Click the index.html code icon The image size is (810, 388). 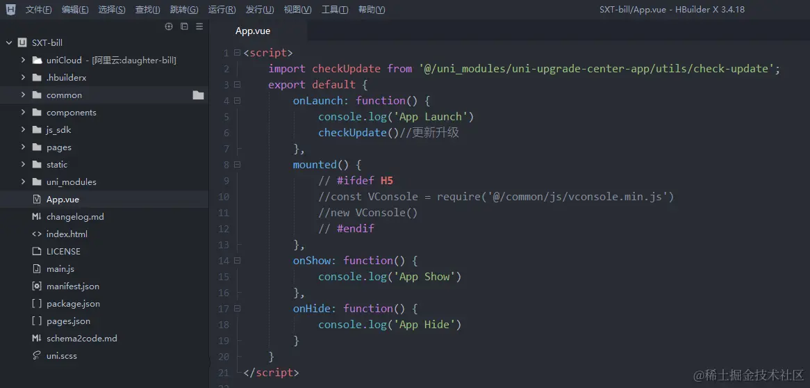pyautogui.click(x=37, y=234)
